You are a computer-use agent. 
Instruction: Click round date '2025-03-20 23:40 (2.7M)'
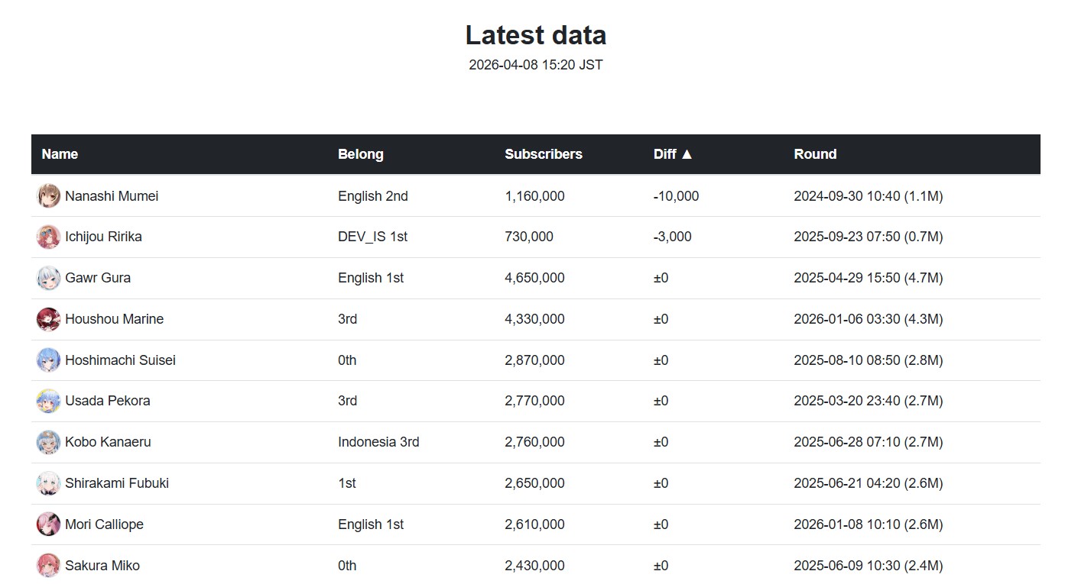click(869, 401)
